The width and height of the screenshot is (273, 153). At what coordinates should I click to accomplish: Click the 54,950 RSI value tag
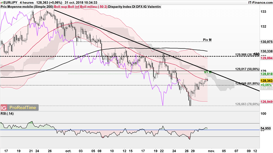266,128
